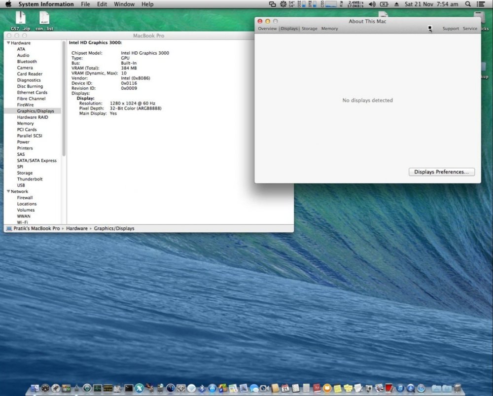Open Safari from the Dock

click(422, 388)
